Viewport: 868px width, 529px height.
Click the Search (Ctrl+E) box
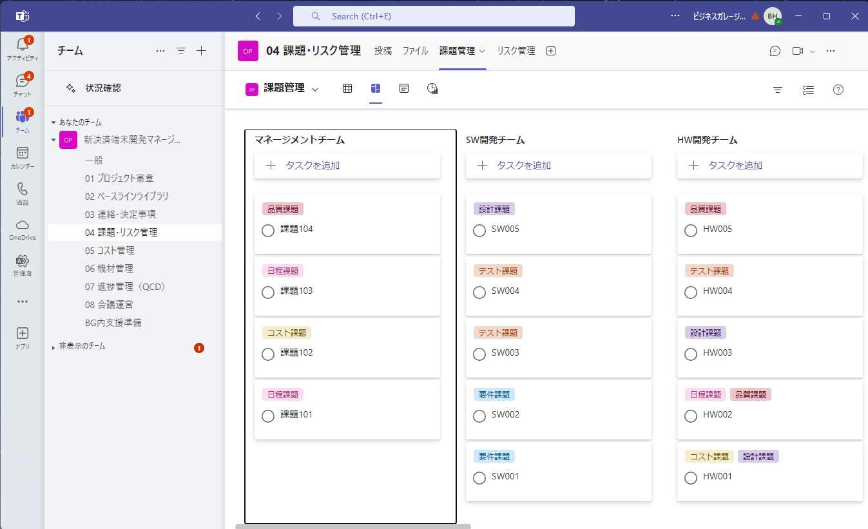click(x=434, y=16)
